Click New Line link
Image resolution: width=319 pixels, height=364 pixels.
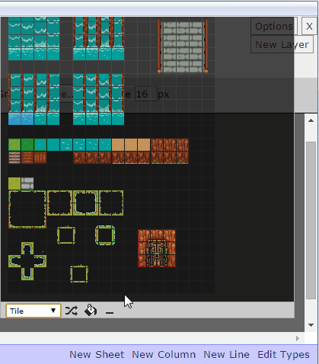point(226,354)
